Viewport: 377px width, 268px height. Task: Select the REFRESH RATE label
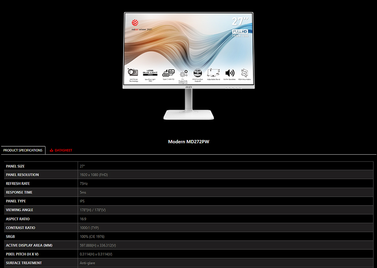[x=18, y=183]
